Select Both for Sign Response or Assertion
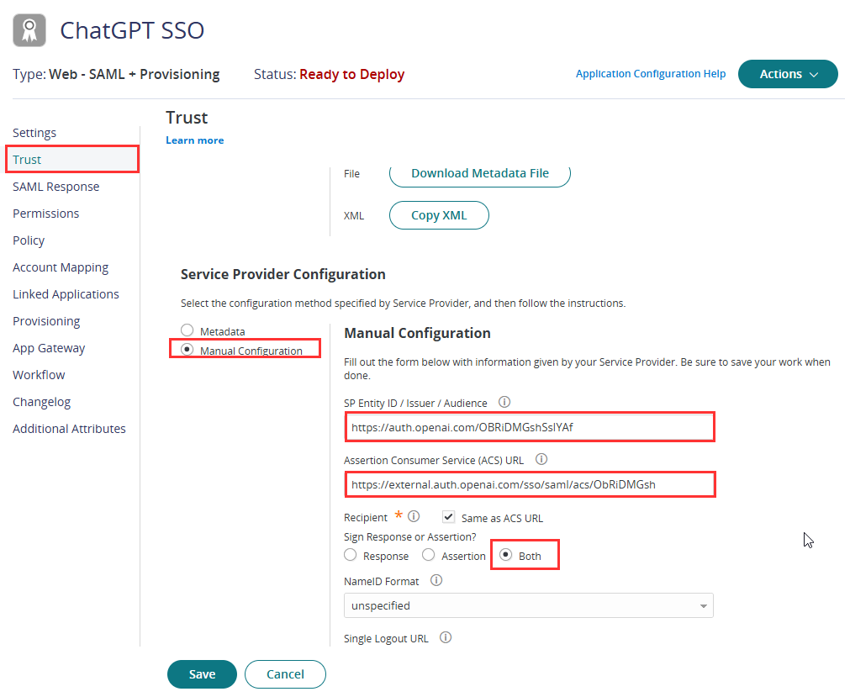Screen dimensions: 850x697 pyautogui.click(x=505, y=555)
